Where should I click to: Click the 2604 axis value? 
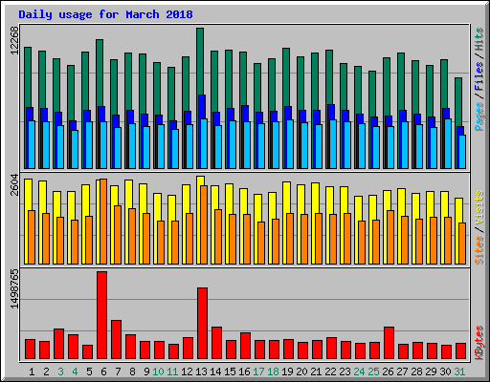coord(14,185)
